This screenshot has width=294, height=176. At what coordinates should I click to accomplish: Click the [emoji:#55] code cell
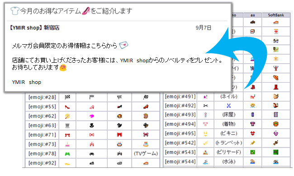42,107
